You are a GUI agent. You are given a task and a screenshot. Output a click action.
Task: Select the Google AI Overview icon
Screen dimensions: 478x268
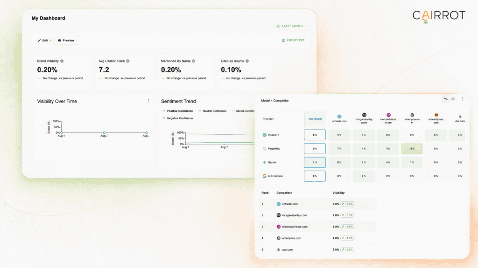pyautogui.click(x=264, y=176)
